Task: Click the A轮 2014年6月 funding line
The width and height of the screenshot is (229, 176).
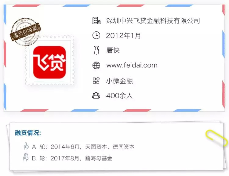Action: [x=83, y=146]
